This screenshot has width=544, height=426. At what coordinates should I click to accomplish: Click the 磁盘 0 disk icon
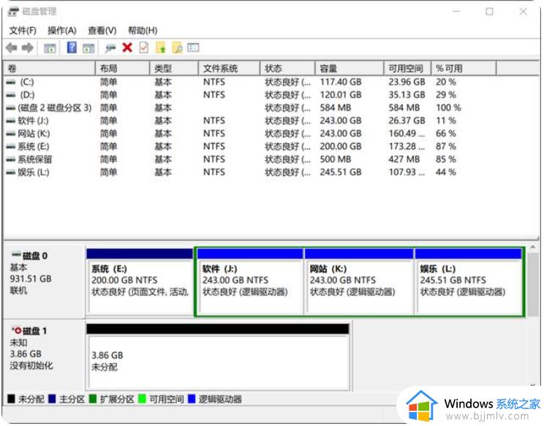(x=16, y=255)
